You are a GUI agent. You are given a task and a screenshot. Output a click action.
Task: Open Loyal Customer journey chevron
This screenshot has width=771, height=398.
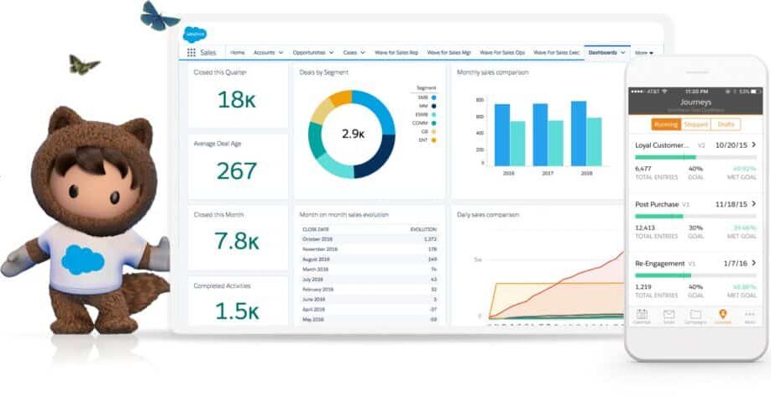(753, 145)
